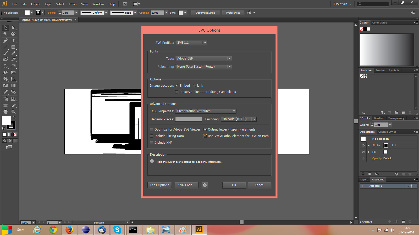Viewport: 419px width, 235px height.
Task: Expand Stroke row in Appearance panel
Action: [x=369, y=145]
